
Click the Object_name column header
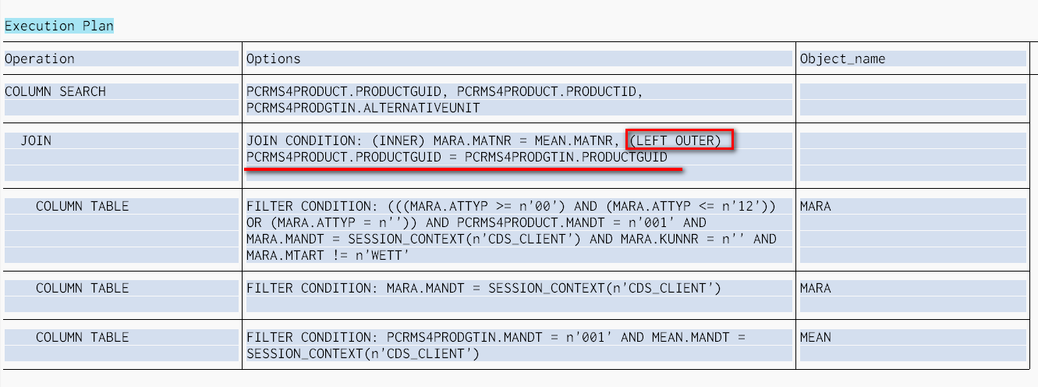coord(842,59)
